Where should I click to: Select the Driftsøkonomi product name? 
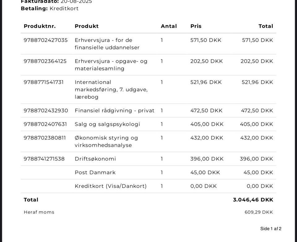(x=95, y=159)
